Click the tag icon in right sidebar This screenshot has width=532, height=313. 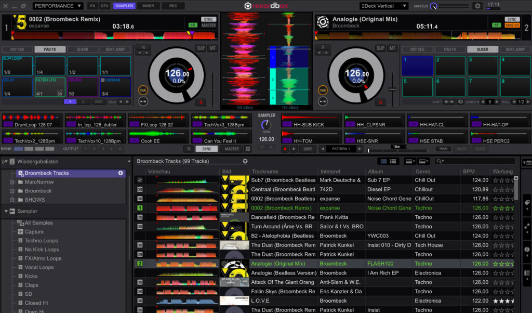(x=527, y=203)
